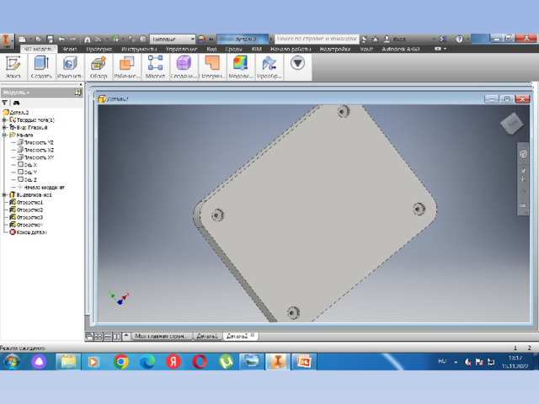Open the filter funnel icon in browser

(5, 103)
